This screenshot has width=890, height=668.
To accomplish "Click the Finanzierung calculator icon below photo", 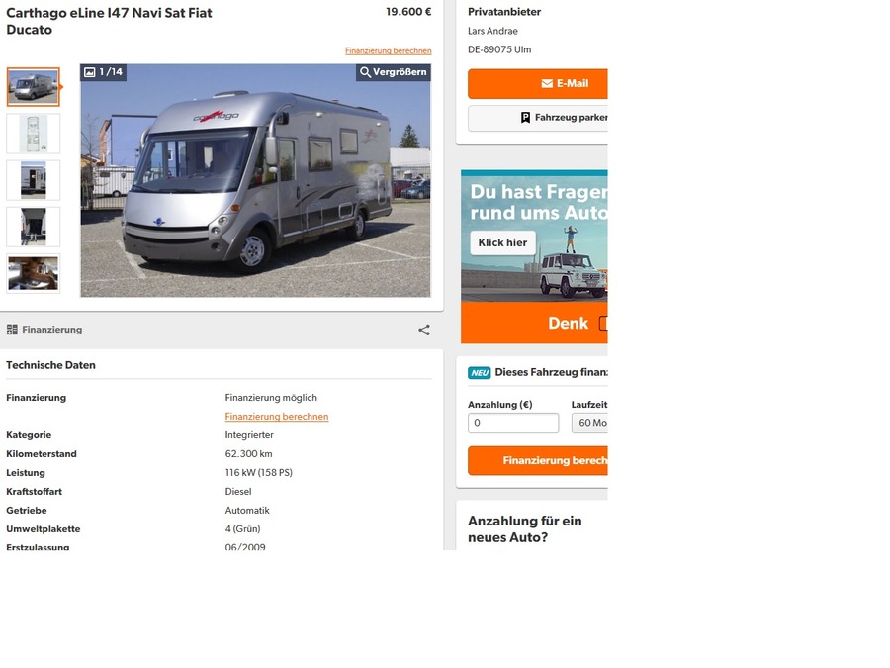I will (x=12, y=330).
